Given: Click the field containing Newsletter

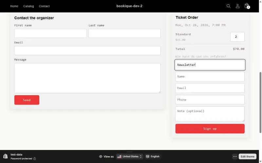Looking at the screenshot, I should (210, 65).
